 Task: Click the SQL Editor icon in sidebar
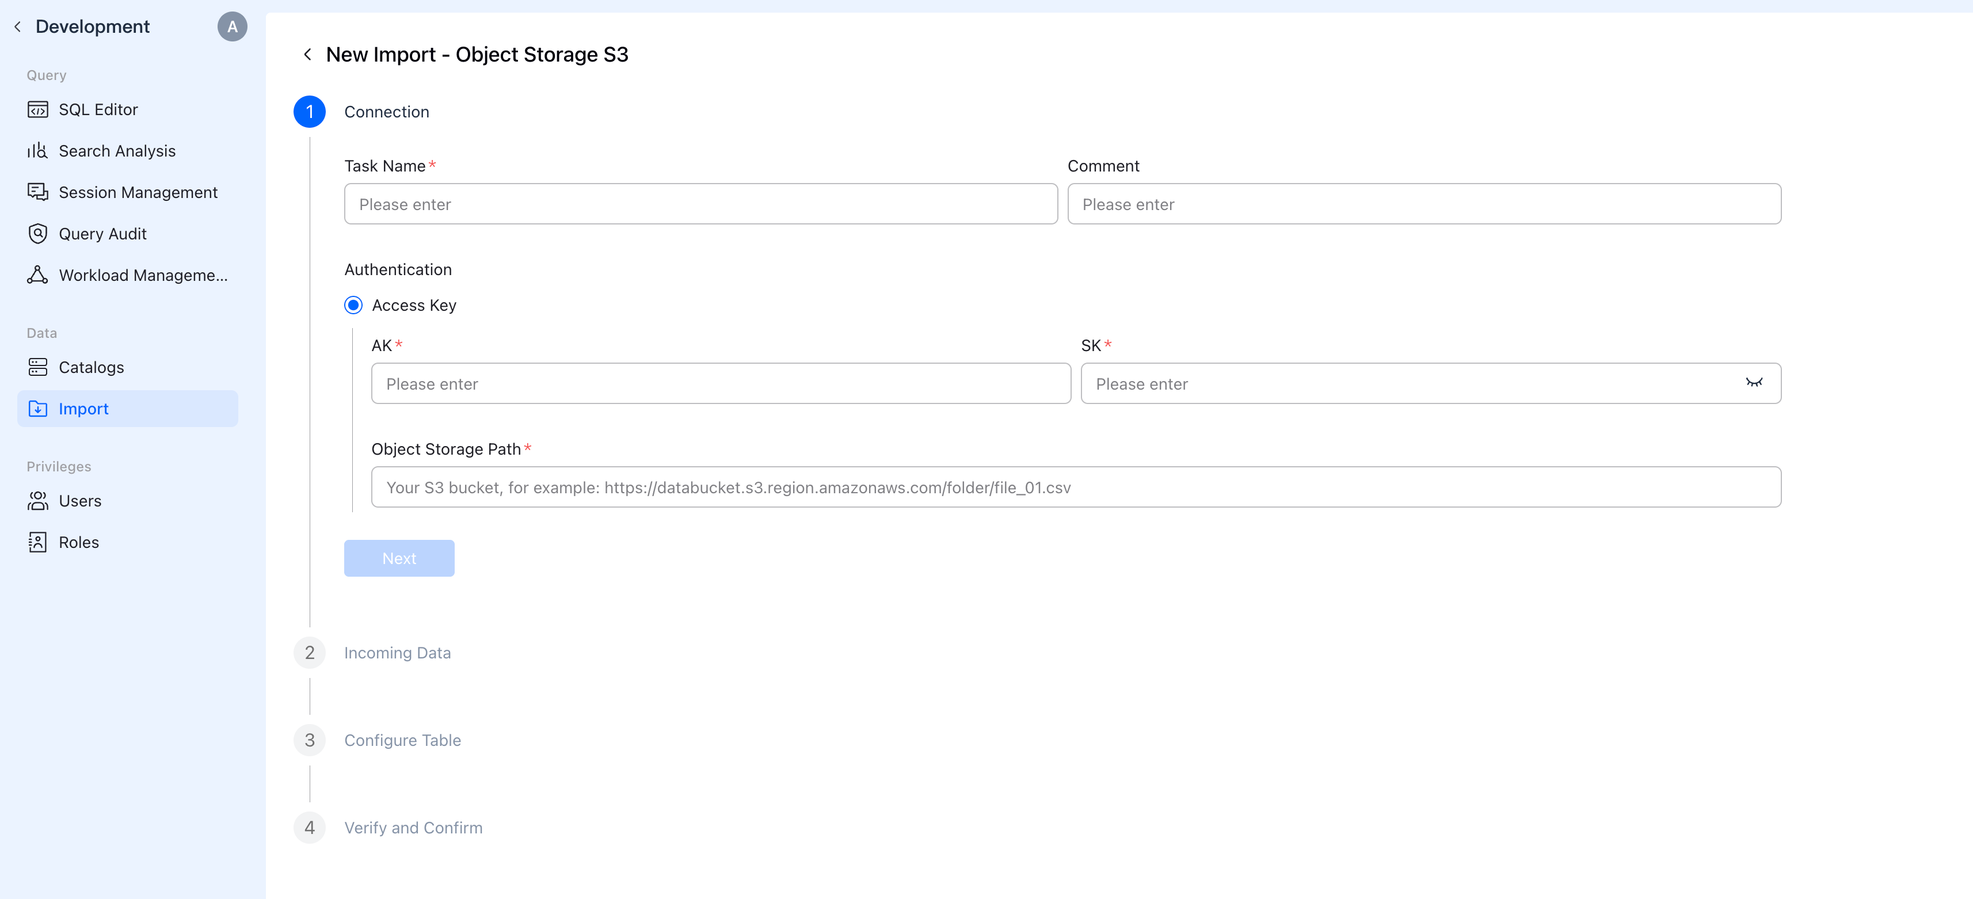tap(37, 109)
